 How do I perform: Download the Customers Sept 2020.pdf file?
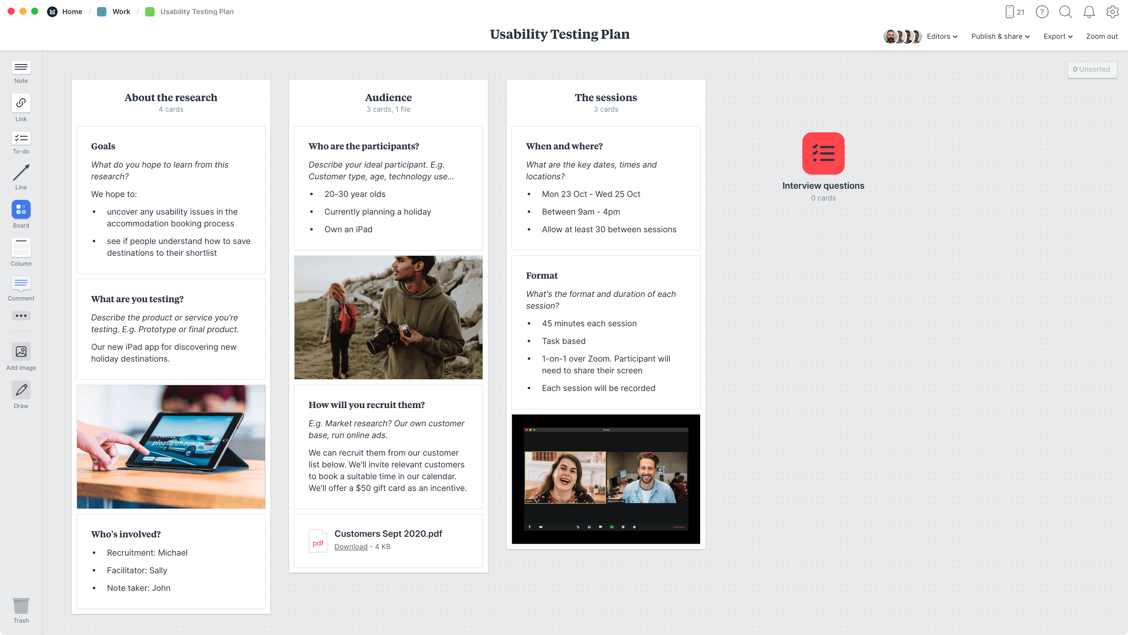351,547
